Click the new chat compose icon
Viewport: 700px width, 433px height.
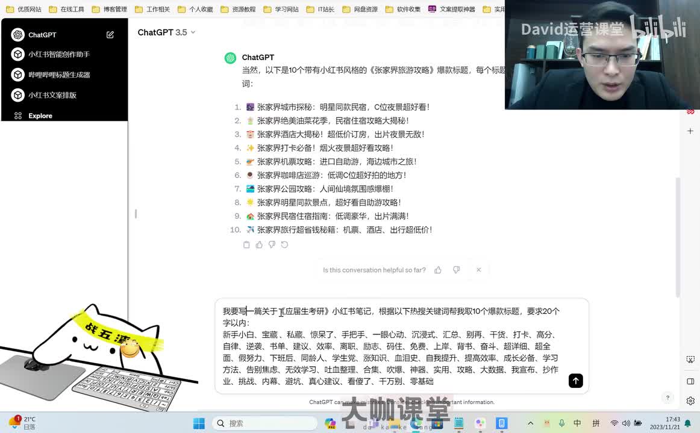[x=110, y=35]
